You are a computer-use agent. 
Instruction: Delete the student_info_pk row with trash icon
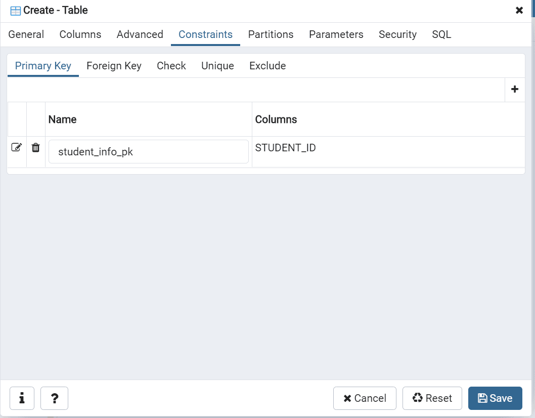click(35, 148)
